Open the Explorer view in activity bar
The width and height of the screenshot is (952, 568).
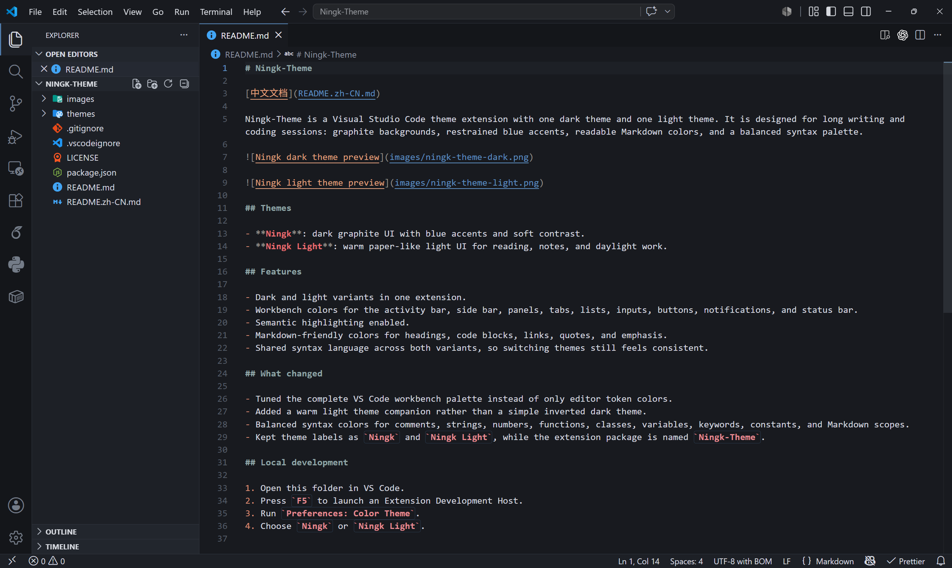coord(16,39)
